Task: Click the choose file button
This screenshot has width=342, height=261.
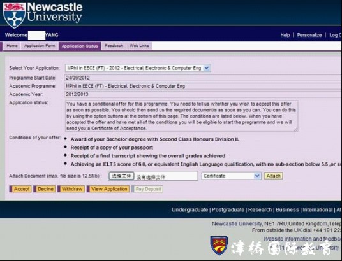Action: (121, 176)
